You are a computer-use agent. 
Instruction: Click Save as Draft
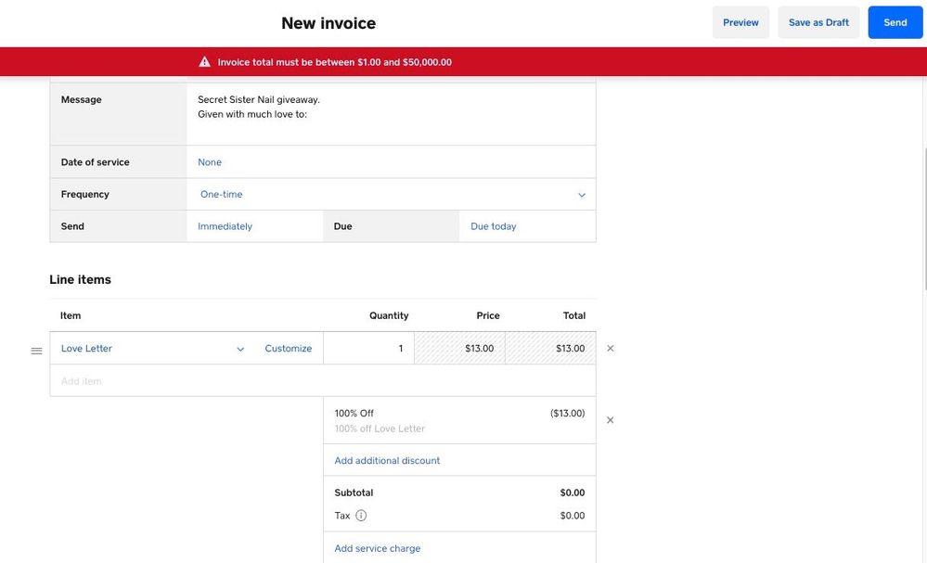(x=818, y=22)
